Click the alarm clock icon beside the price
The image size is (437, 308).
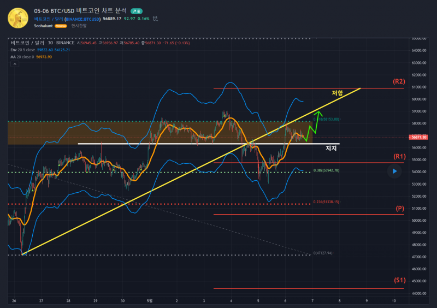point(156,19)
